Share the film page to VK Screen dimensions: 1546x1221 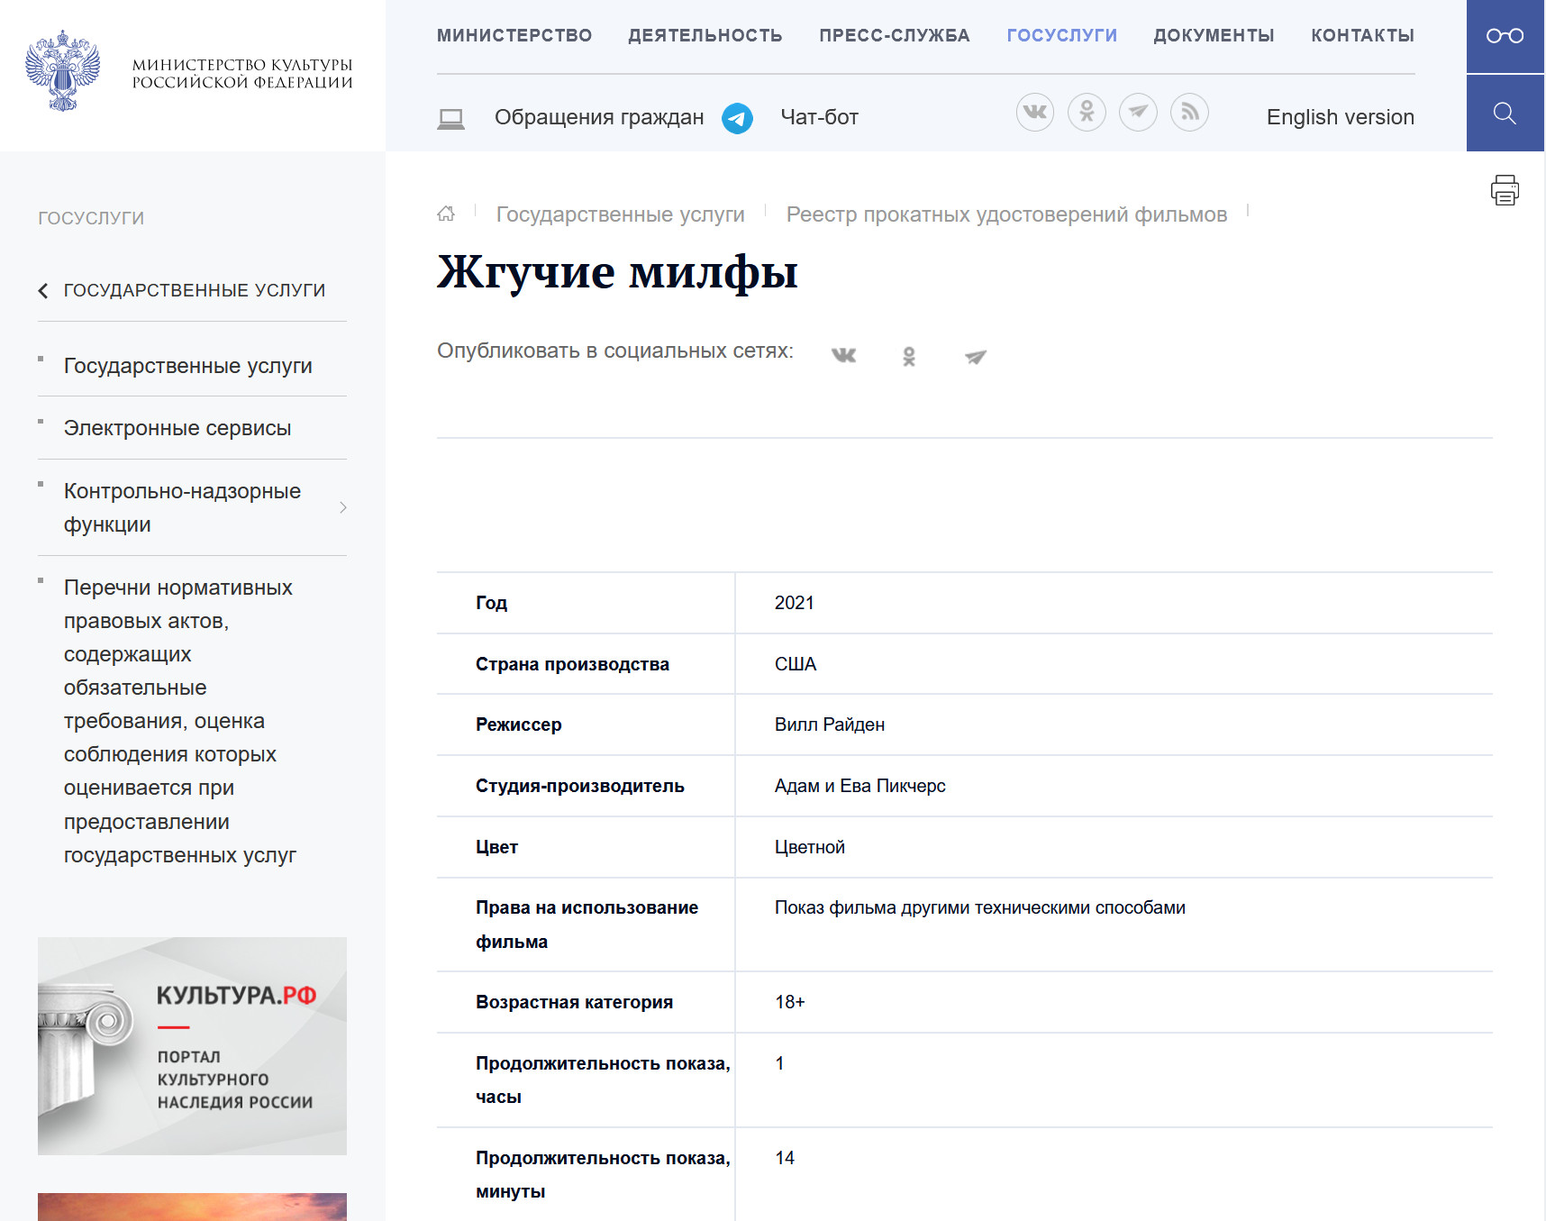(x=843, y=356)
